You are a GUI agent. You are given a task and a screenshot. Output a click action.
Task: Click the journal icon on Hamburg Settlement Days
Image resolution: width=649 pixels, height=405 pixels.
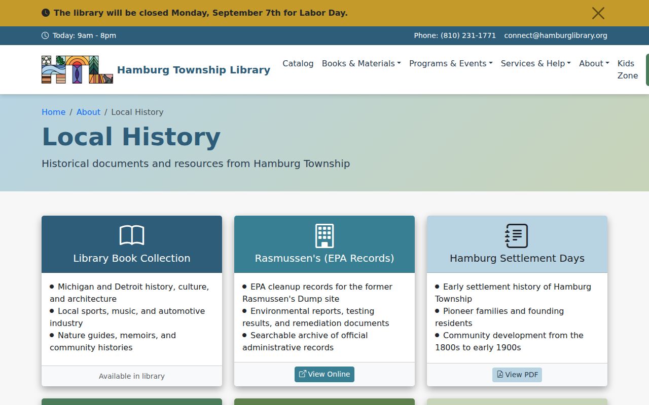point(517,235)
